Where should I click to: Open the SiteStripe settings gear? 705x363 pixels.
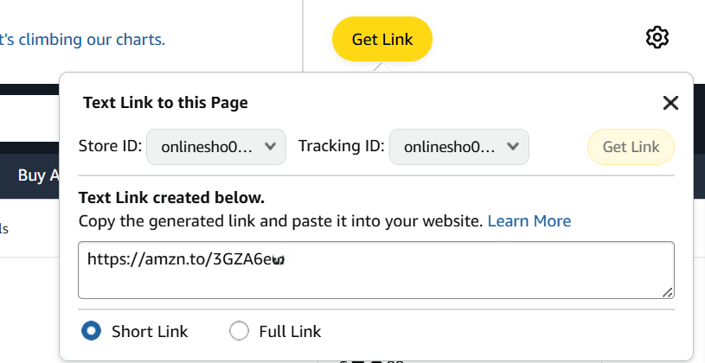coord(657,38)
